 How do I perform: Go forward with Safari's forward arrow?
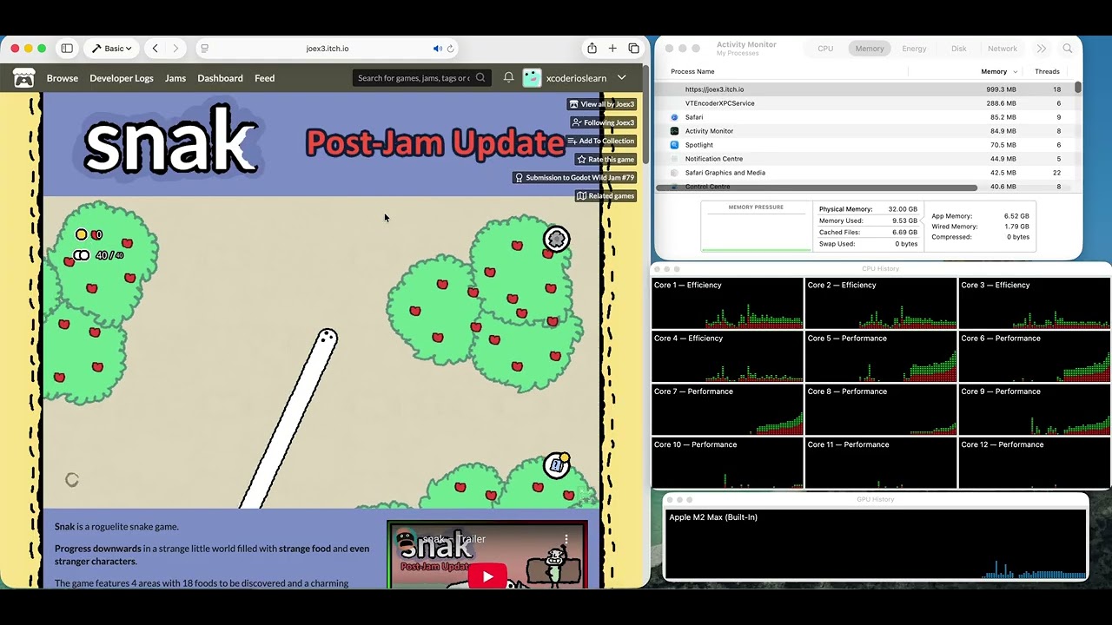[x=175, y=49]
